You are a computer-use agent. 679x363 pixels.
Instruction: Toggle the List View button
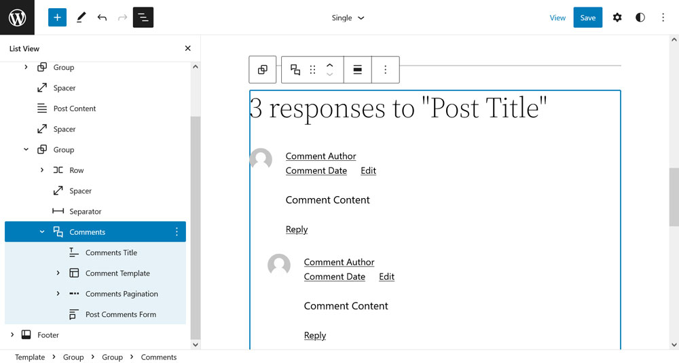coord(143,18)
